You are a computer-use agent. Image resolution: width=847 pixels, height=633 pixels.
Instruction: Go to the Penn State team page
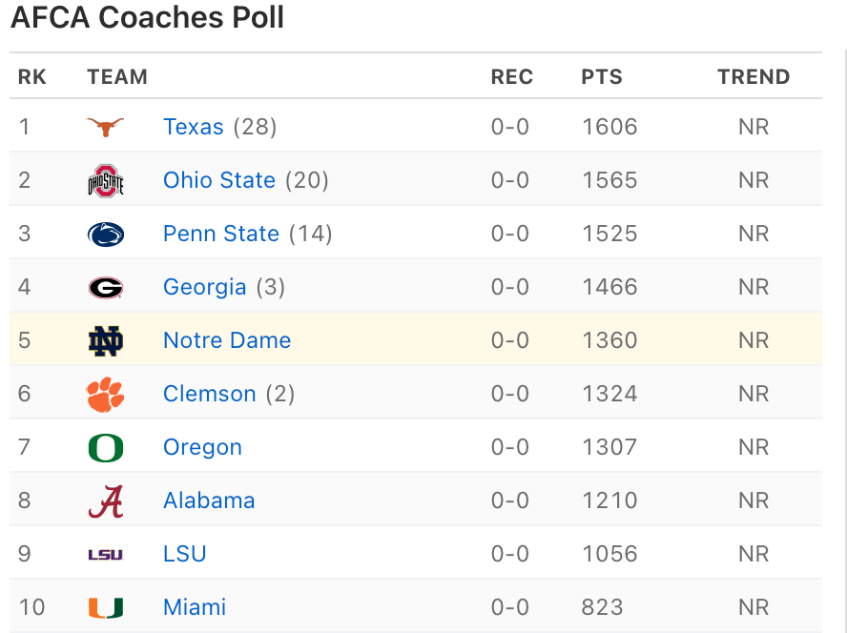(221, 234)
